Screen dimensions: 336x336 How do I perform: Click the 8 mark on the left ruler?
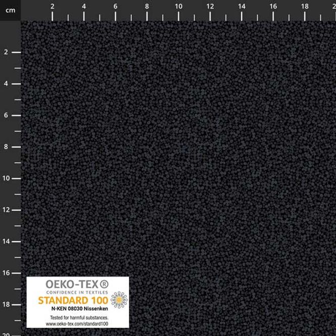pyautogui.click(x=6, y=147)
